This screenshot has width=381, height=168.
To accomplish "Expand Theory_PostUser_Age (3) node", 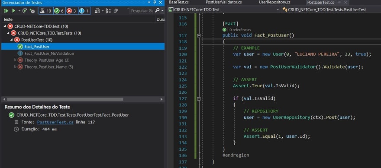I will [x=15, y=60].
